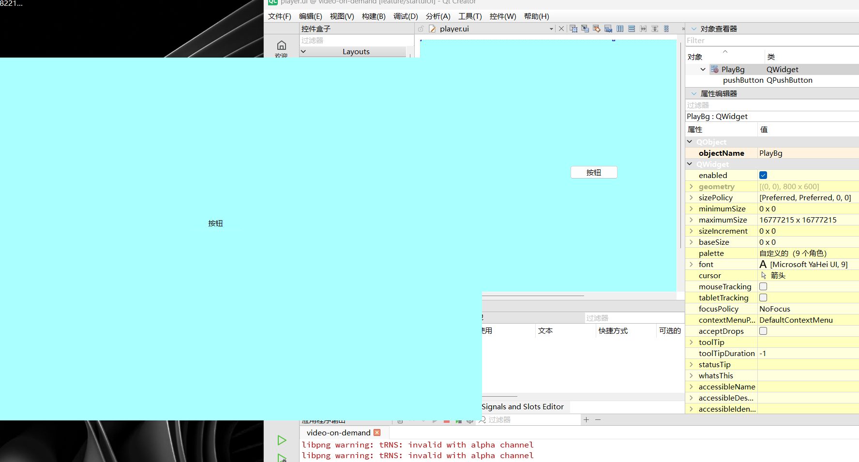Click the toolTipDuration value -1
Image resolution: width=859 pixels, height=462 pixels.
(808, 353)
